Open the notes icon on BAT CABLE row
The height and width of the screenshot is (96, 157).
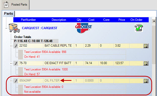[x=146, y=46]
